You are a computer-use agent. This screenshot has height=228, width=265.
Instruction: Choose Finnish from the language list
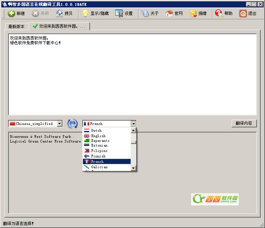coord(107,156)
